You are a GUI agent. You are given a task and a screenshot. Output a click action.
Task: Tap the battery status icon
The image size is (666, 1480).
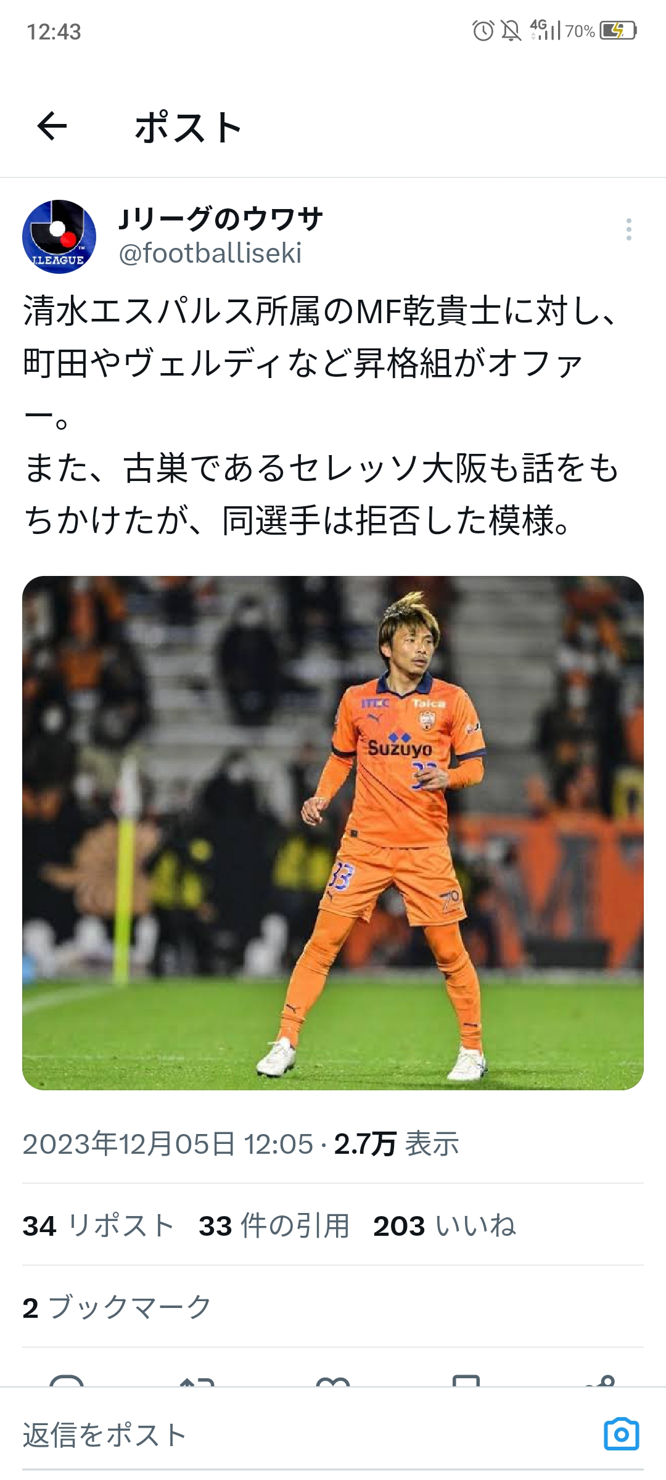pyautogui.click(x=619, y=30)
